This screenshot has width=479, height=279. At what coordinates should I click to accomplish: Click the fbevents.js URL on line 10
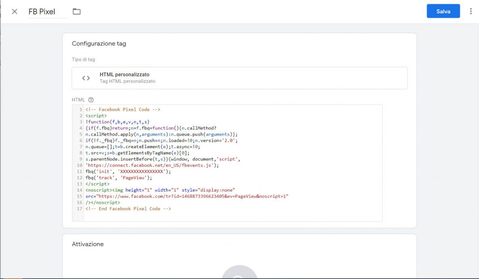[x=152, y=165]
